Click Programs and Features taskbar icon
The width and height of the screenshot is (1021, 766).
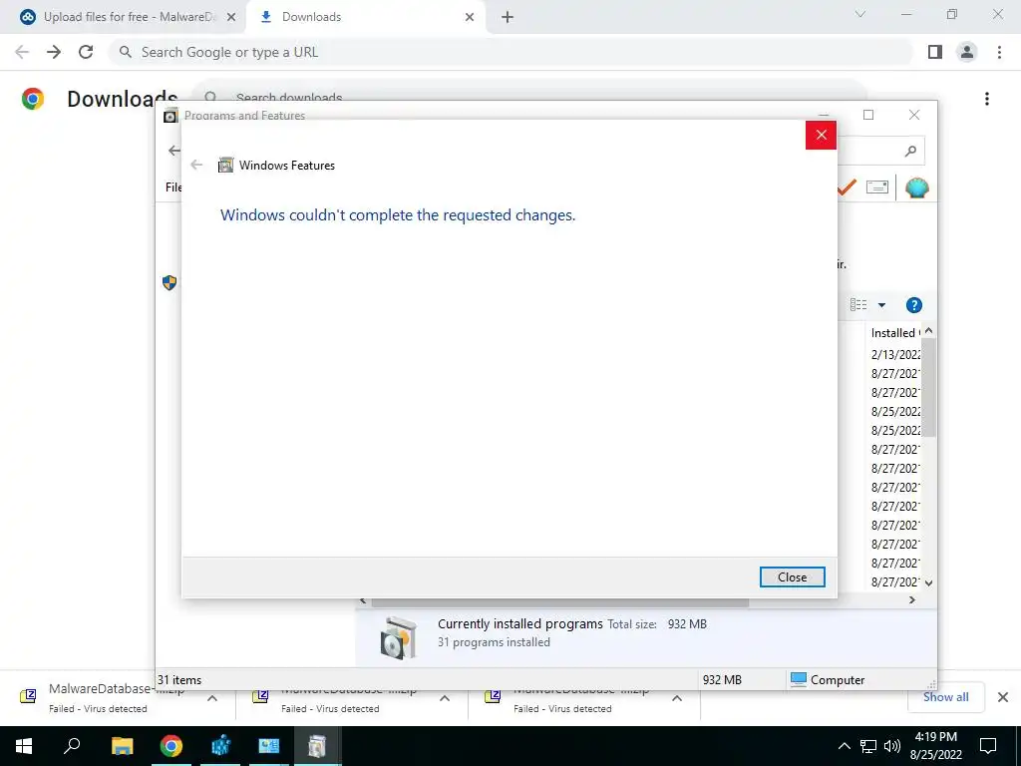tap(317, 746)
